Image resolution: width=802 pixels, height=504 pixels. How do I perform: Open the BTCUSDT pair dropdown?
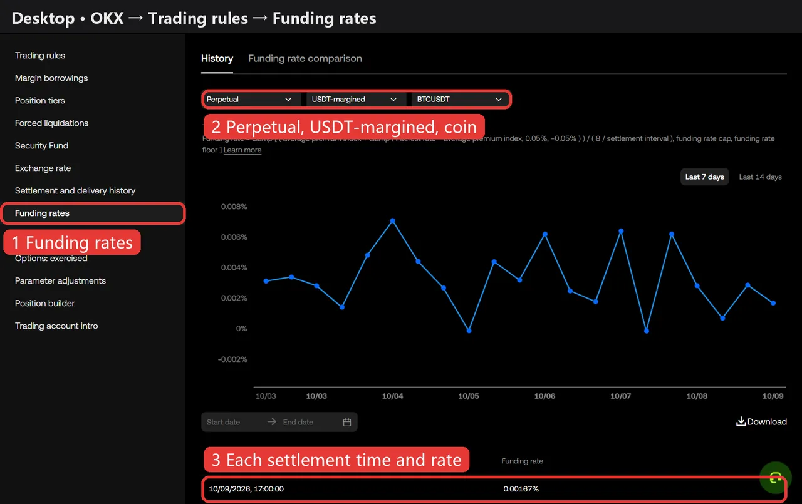coord(460,99)
